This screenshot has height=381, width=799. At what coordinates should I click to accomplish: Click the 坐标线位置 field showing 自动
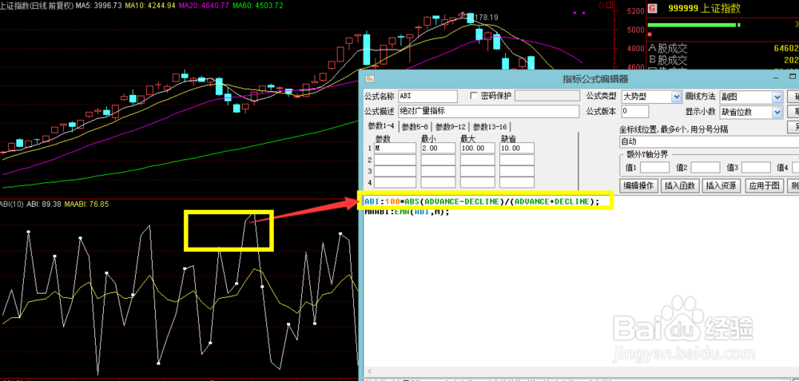pyautogui.click(x=708, y=141)
